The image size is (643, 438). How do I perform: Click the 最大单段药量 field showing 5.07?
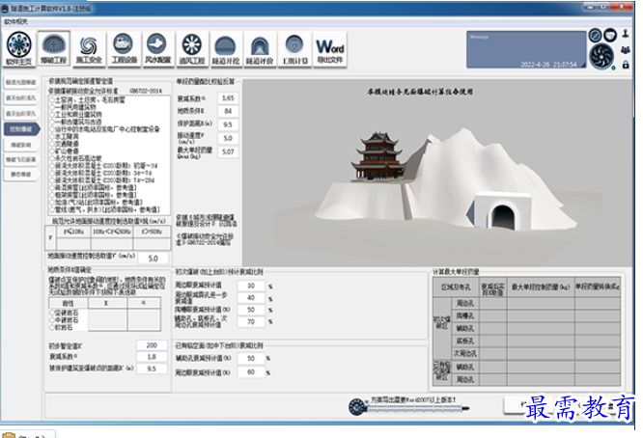[x=228, y=152]
